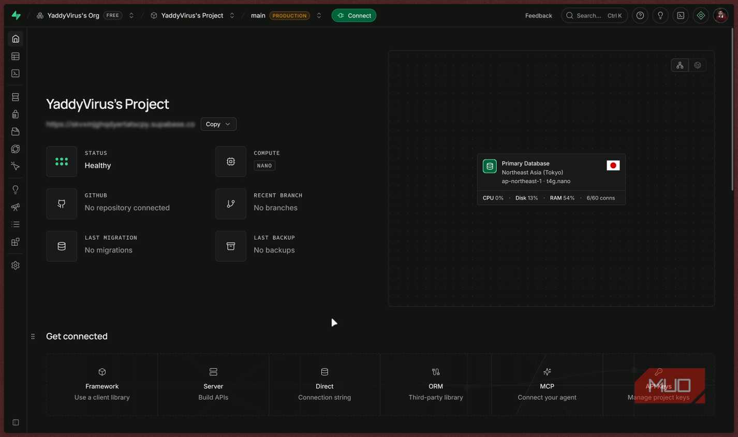
Task: Open the SQL Editor sidebar icon
Action: 16,74
